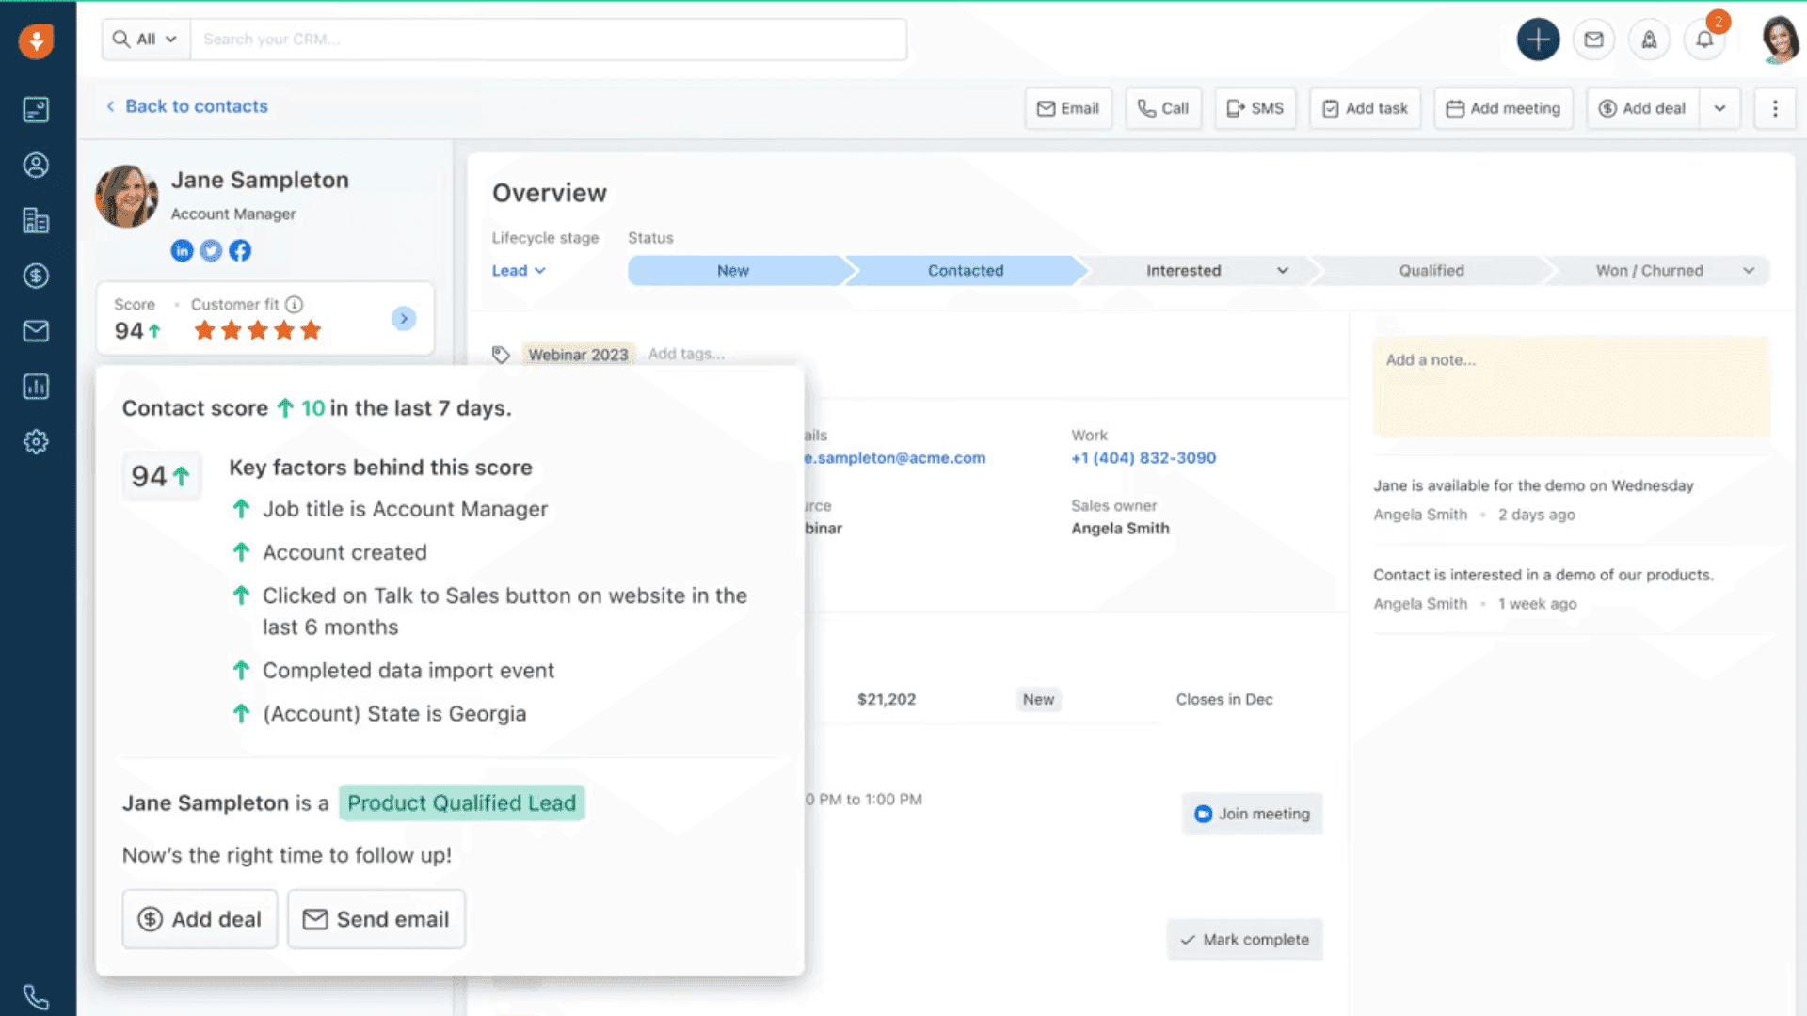This screenshot has height=1016, width=1807.
Task: Open the note about demo on Wednesday
Action: [x=1533, y=485]
